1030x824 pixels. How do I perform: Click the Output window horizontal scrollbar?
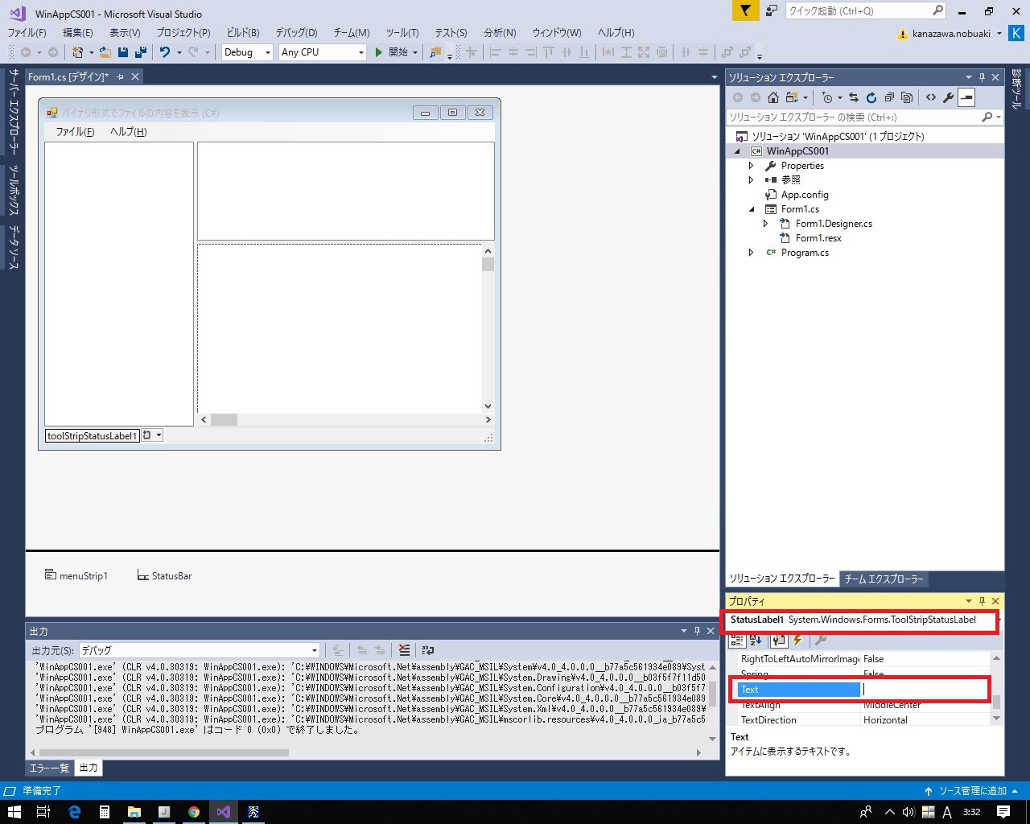[365, 753]
